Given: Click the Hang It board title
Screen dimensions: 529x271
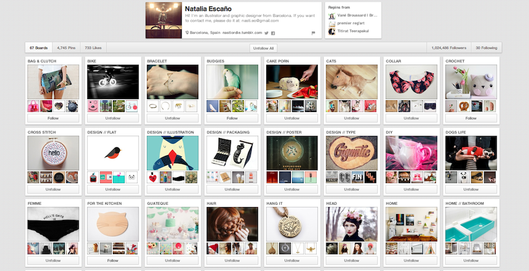Looking at the screenshot, I should tap(275, 203).
